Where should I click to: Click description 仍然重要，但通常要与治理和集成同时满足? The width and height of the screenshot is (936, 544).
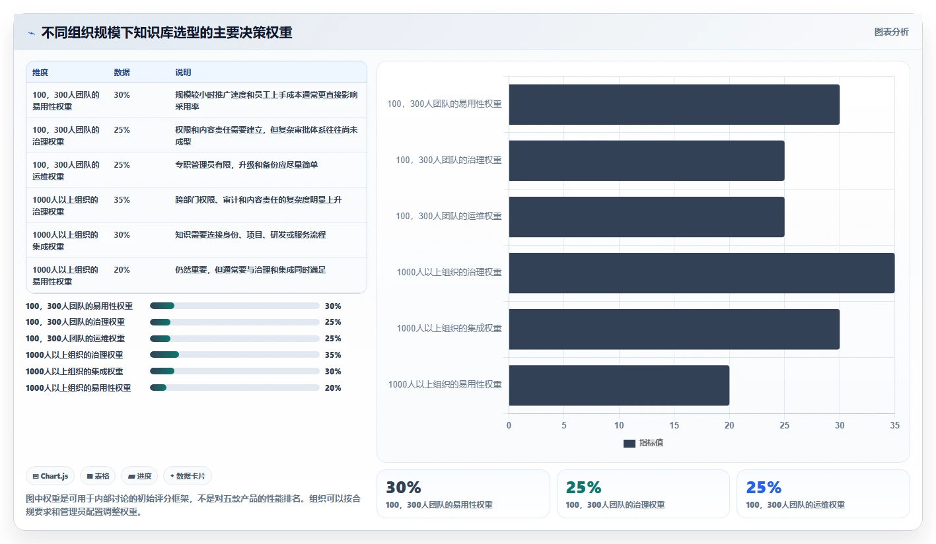coord(250,269)
